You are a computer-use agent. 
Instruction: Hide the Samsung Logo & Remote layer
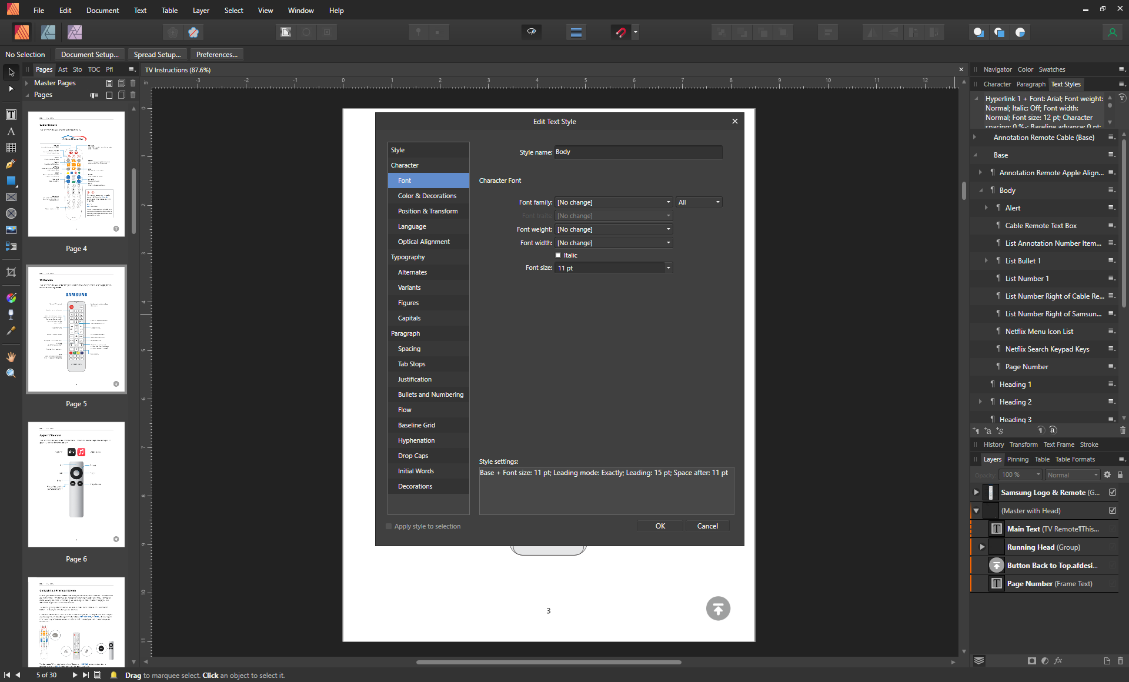[x=1113, y=492]
